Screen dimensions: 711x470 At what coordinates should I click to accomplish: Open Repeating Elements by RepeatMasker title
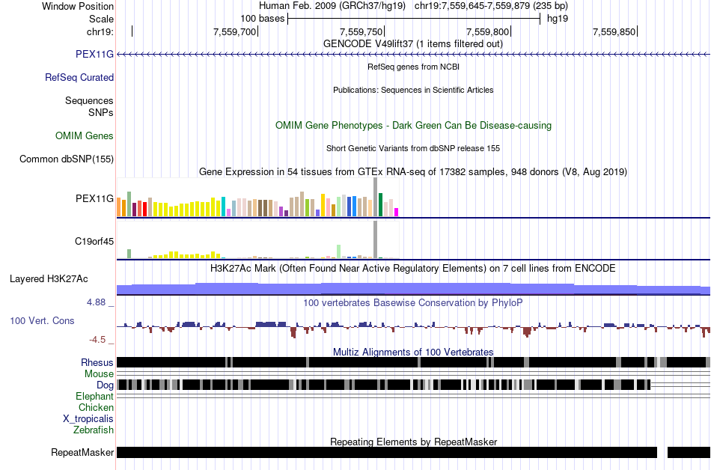click(x=413, y=442)
